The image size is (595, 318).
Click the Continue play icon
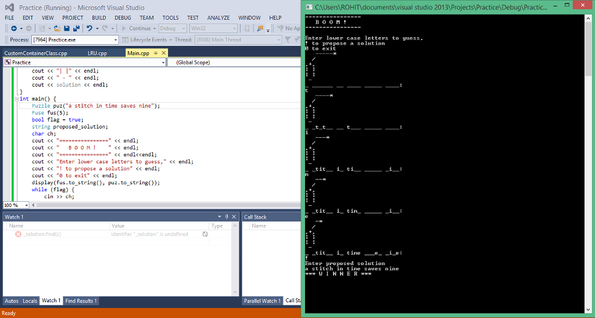[124, 28]
